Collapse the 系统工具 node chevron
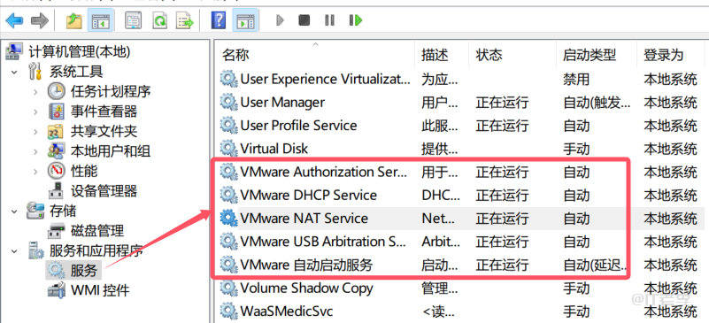Image resolution: width=709 pixels, height=323 pixels. (x=14, y=72)
